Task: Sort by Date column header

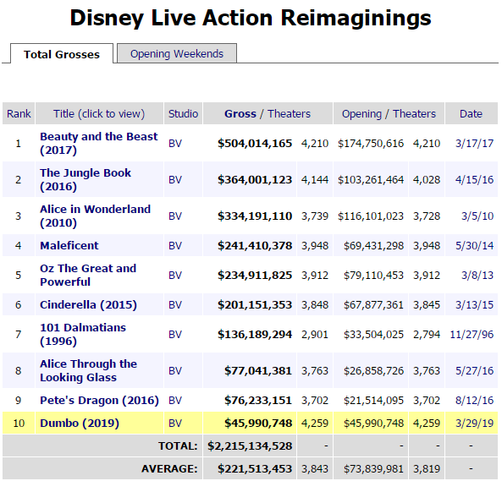Action: (471, 113)
